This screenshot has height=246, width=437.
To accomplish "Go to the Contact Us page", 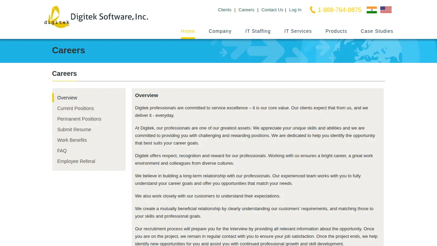I will 272,10.
